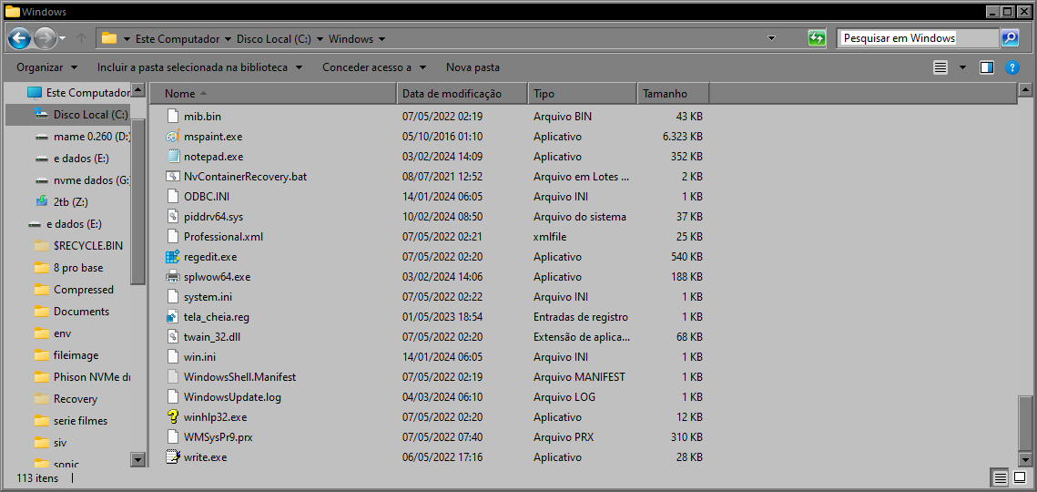1037x492 pixels.
Task: Click the mib.bin blank file icon
Action: [173, 117]
